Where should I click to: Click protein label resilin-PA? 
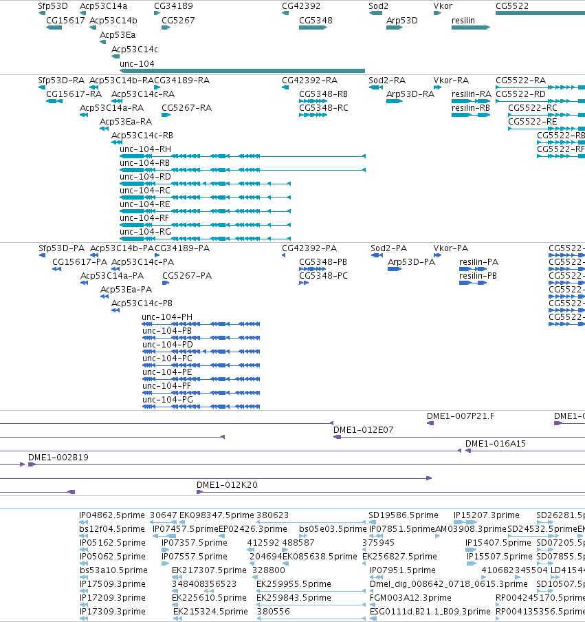point(478,262)
